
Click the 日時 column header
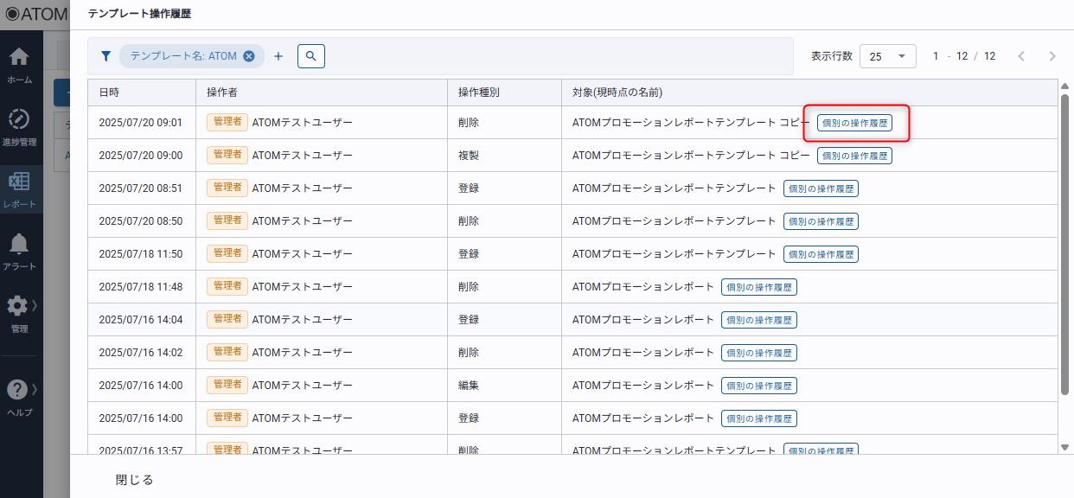110,93
